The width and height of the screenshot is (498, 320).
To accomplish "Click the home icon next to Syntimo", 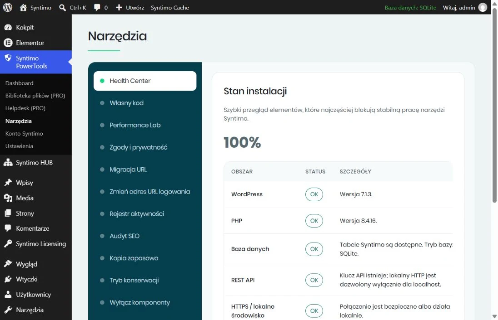I will click(x=23, y=8).
